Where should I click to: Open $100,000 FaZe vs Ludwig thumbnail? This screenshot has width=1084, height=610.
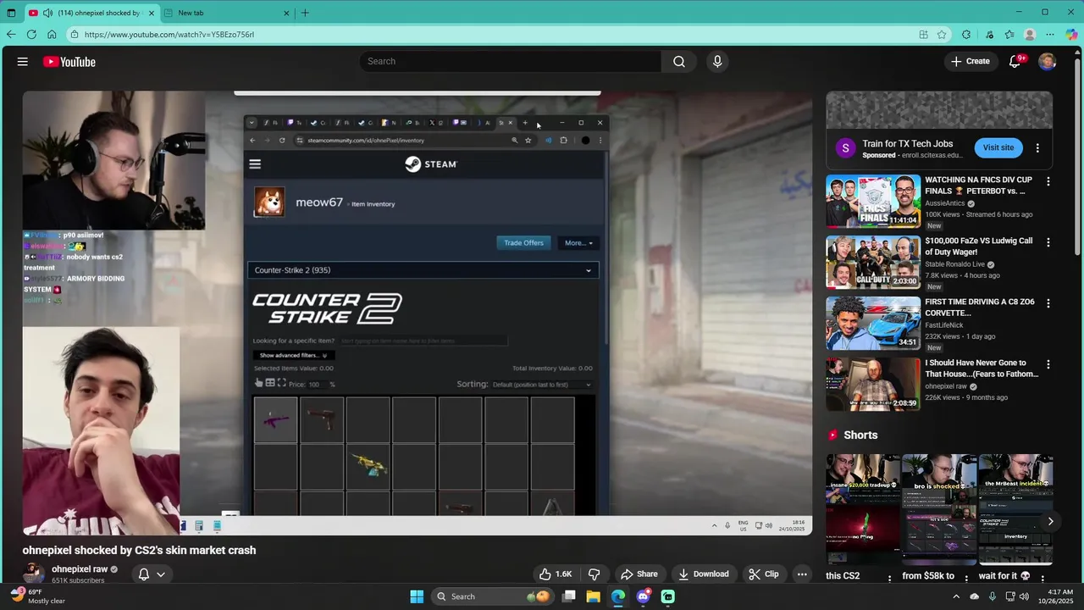pyautogui.click(x=873, y=263)
